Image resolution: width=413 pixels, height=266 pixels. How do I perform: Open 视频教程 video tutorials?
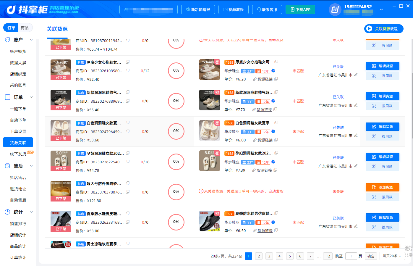coord(234,9)
